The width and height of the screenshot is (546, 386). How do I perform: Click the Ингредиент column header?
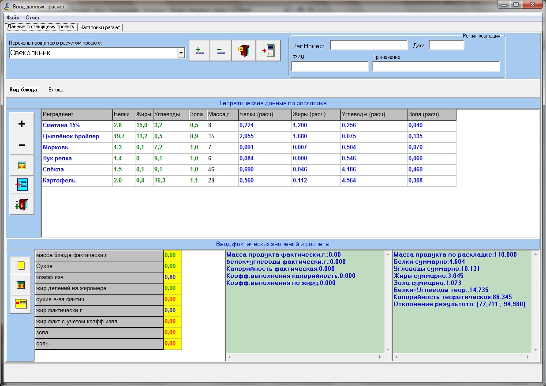pyautogui.click(x=77, y=114)
